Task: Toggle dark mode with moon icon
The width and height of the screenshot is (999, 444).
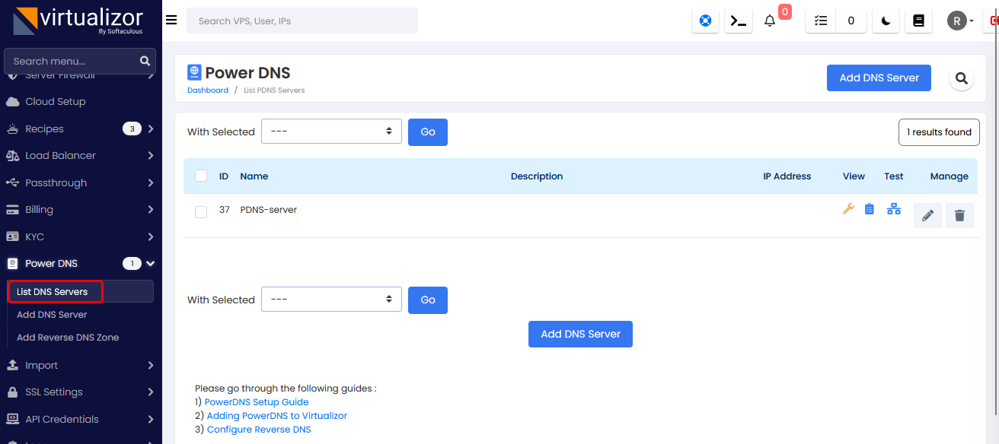Action: pos(886,21)
